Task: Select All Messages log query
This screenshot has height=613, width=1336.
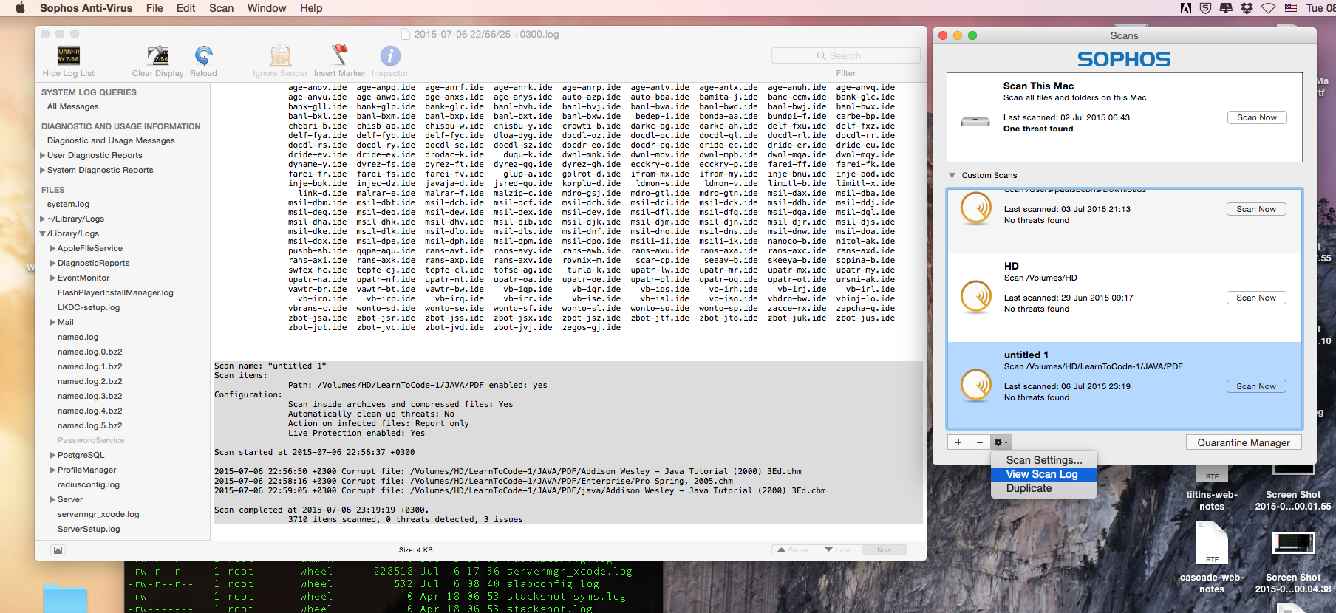Action: click(72, 106)
